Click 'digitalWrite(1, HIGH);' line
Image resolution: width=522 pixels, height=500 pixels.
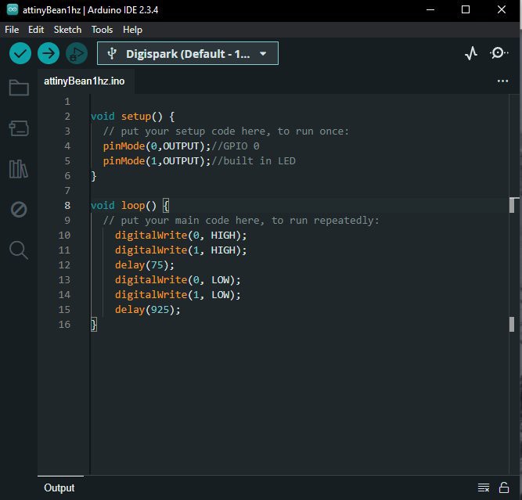tap(181, 250)
